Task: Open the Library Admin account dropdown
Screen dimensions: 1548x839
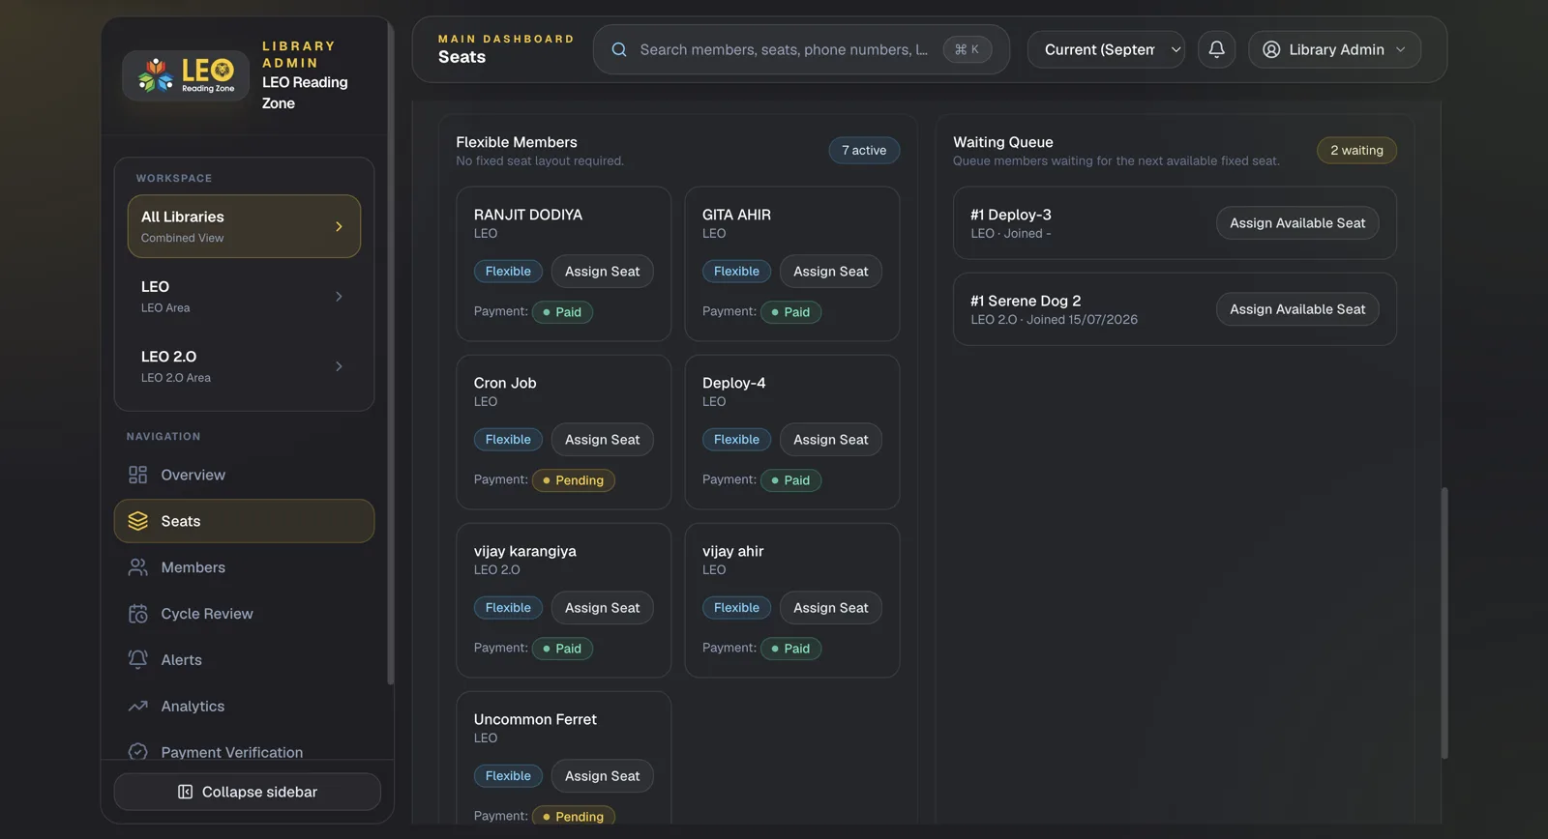Action: point(1334,49)
